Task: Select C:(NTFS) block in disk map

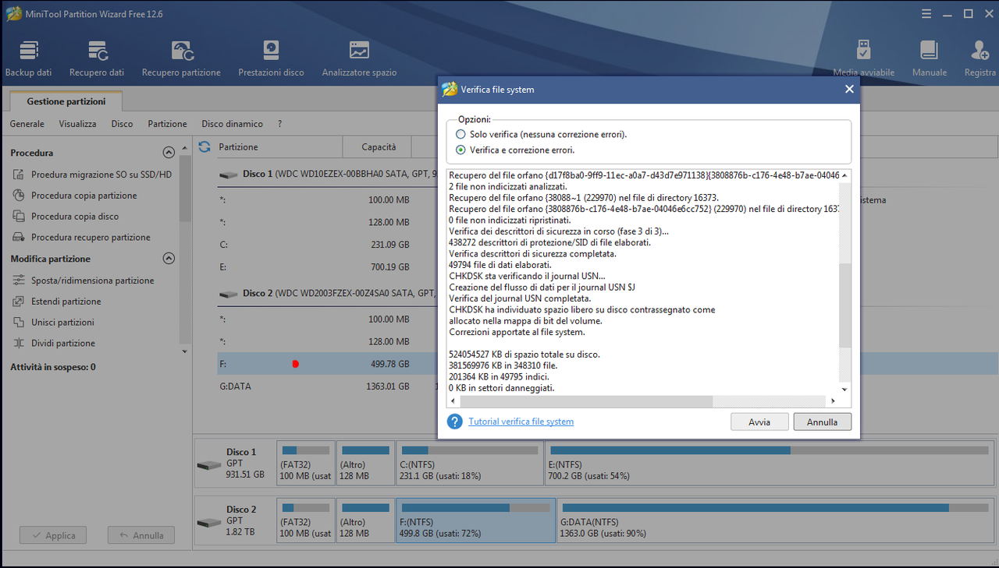Action: (469, 462)
